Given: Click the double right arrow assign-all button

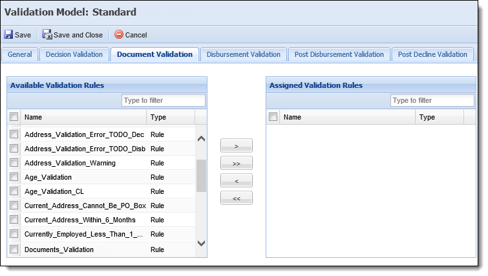Looking at the screenshot, I should (237, 163).
